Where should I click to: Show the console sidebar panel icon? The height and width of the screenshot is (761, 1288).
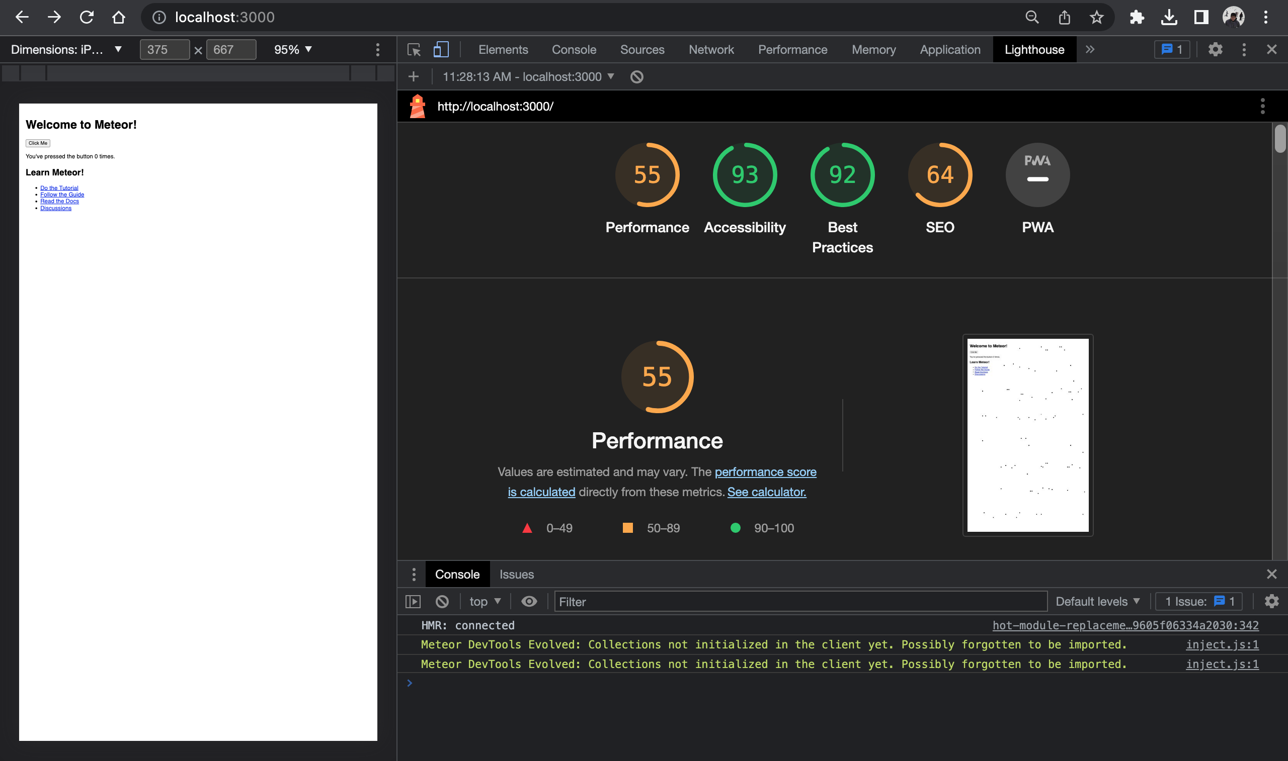click(413, 601)
